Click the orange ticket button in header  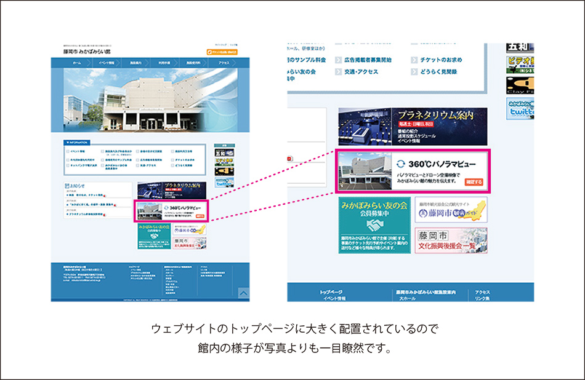tap(221, 52)
